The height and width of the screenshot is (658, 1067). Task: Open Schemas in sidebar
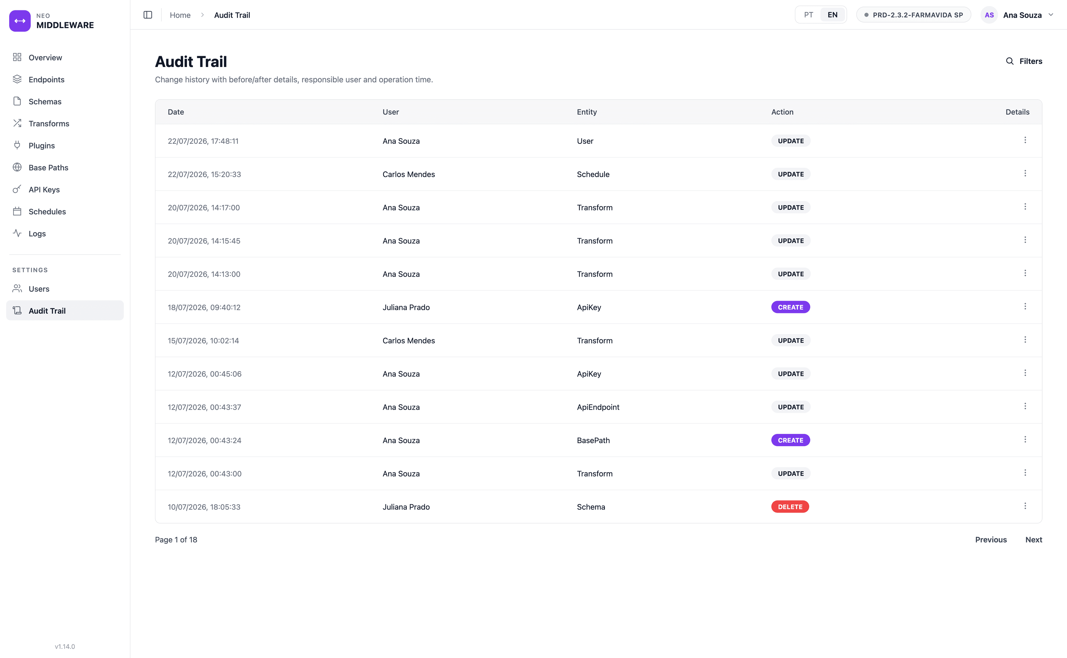point(65,101)
